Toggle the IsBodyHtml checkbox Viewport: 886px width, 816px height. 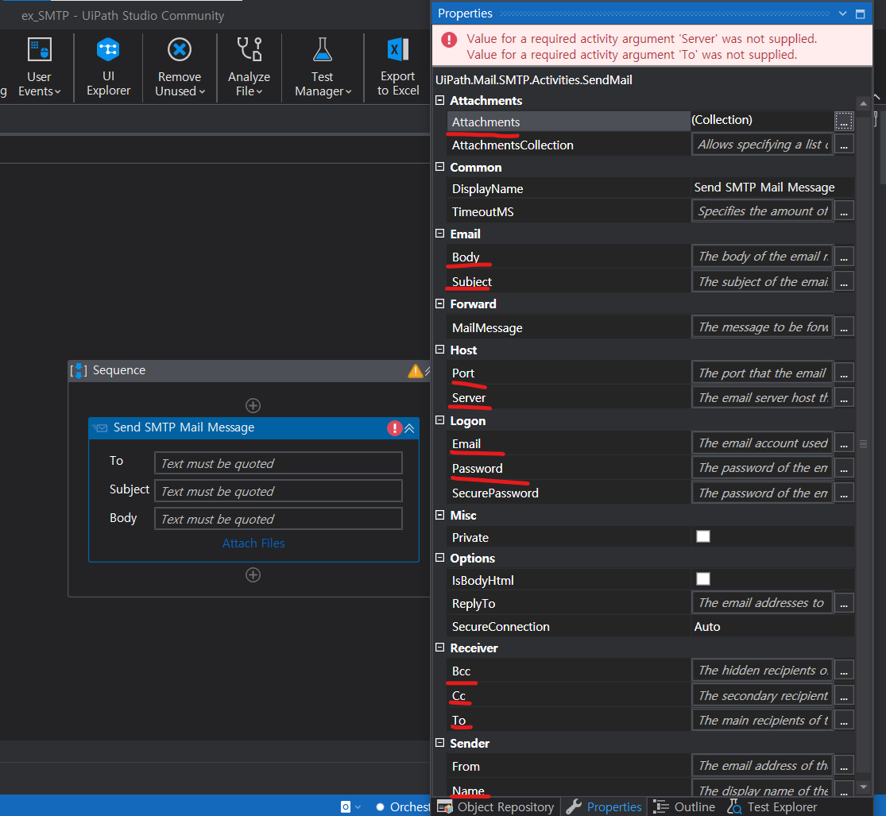click(x=703, y=578)
